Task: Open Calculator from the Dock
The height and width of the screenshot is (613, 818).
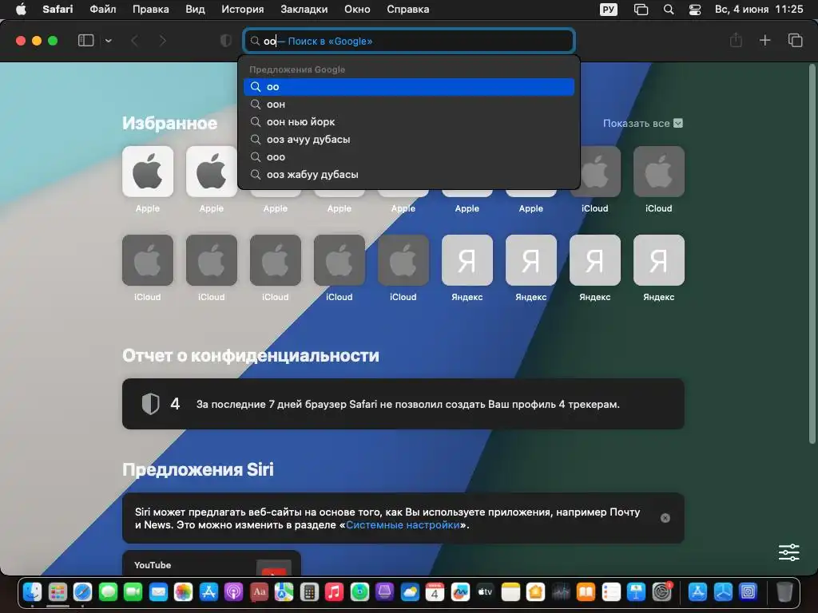Action: pos(309,591)
